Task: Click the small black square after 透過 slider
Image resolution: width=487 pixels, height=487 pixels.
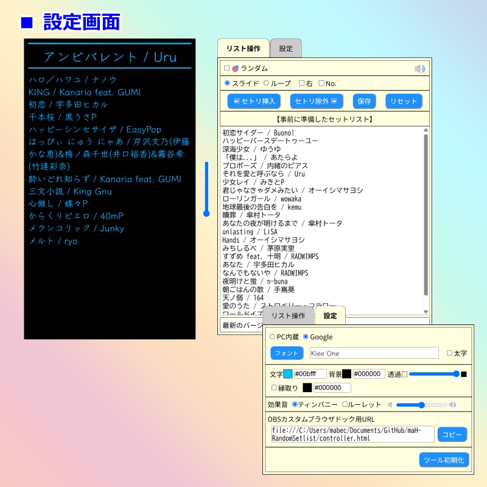Action: click(x=464, y=374)
